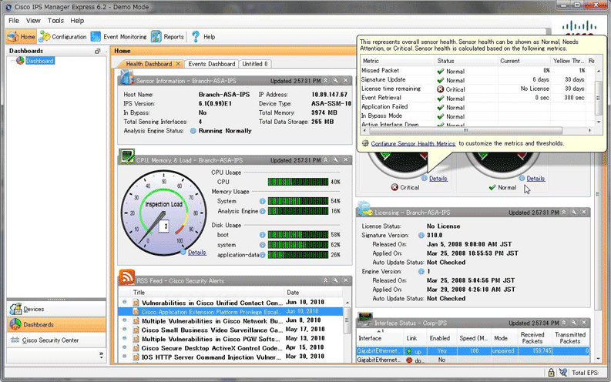Open Cisco Security Center in sidebar
The image size is (611, 382).
[51, 340]
